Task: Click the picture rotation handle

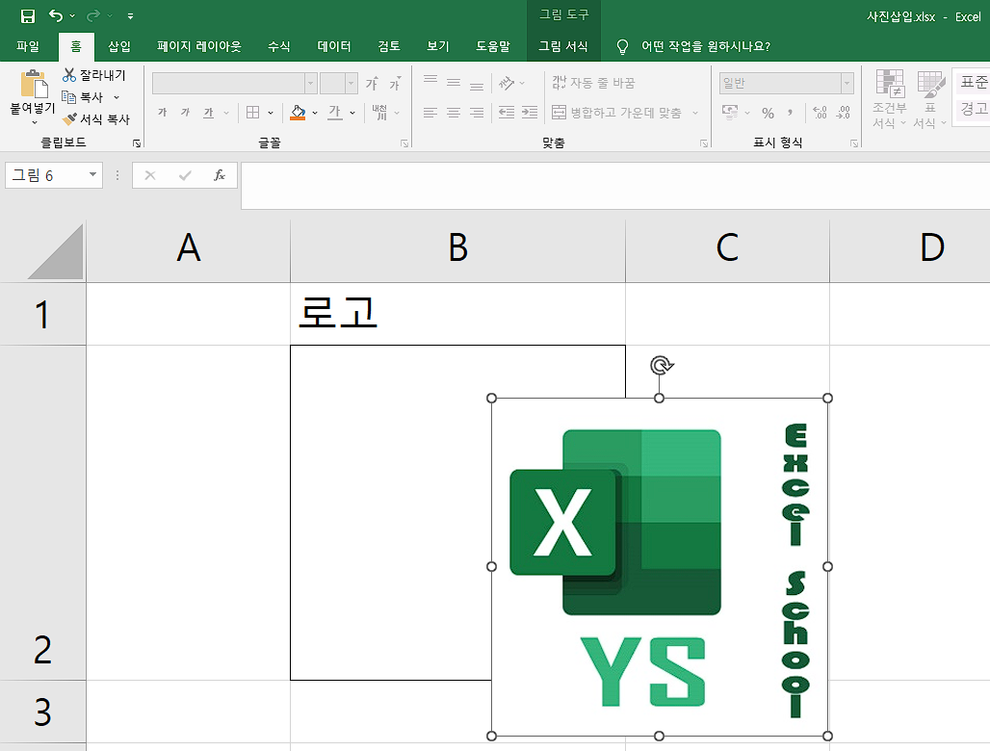Action: point(661,366)
